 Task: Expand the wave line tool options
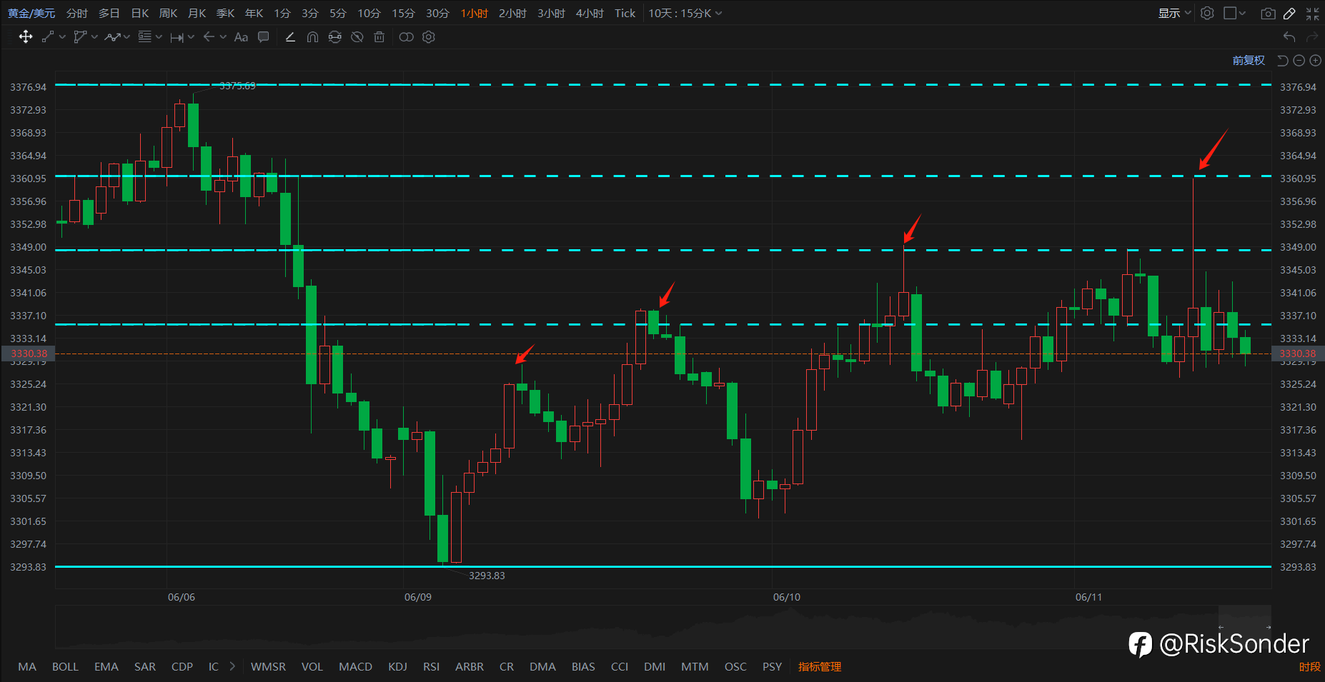(127, 37)
